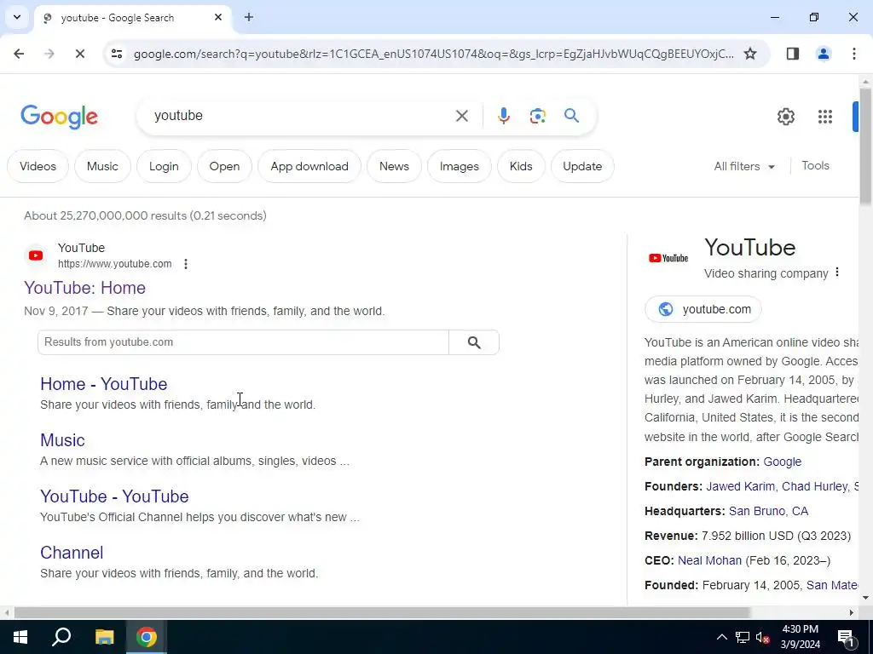The image size is (873, 654).
Task: Click the Chrome taskbar icon
Action: (147, 637)
